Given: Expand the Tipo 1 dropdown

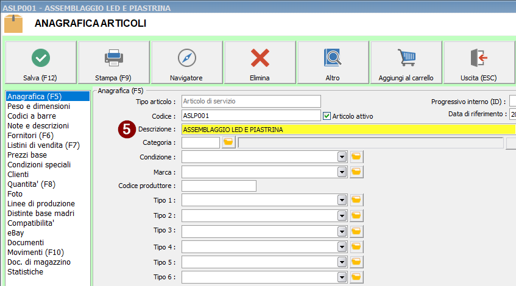Looking at the screenshot, I should tap(342, 200).
